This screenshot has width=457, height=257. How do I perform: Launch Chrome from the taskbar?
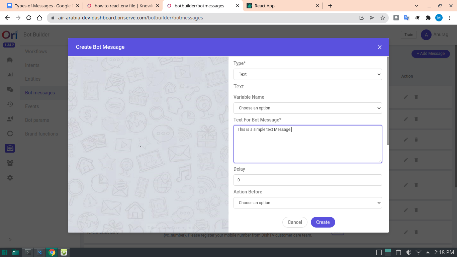pos(52,252)
